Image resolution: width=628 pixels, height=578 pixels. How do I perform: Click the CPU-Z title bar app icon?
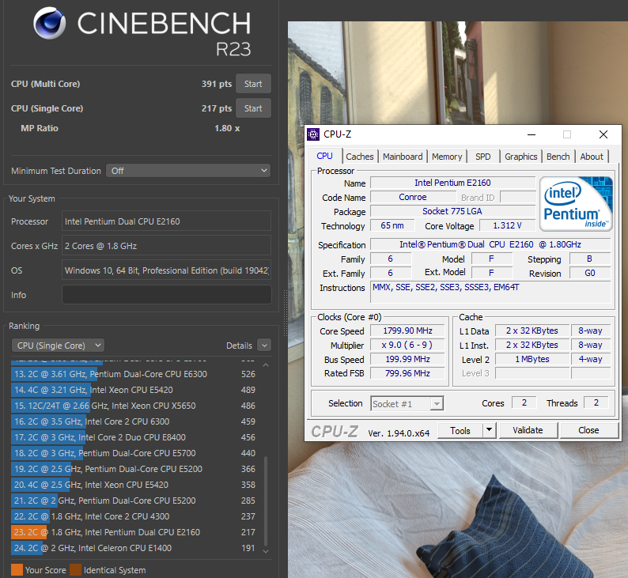[x=313, y=134]
